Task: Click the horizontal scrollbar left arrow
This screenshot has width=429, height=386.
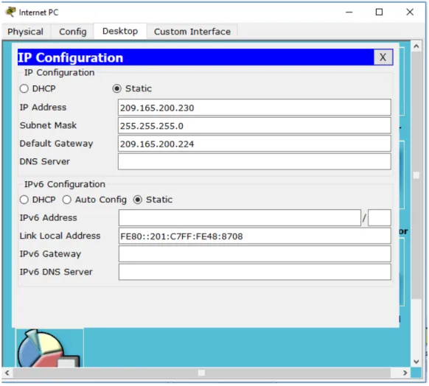Action: pos(7,373)
